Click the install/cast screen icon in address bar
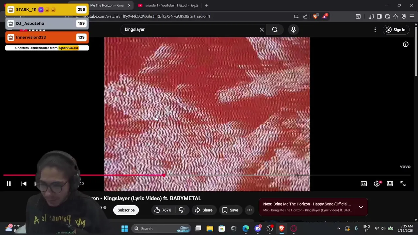The width and height of the screenshot is (418, 235). pos(296,16)
